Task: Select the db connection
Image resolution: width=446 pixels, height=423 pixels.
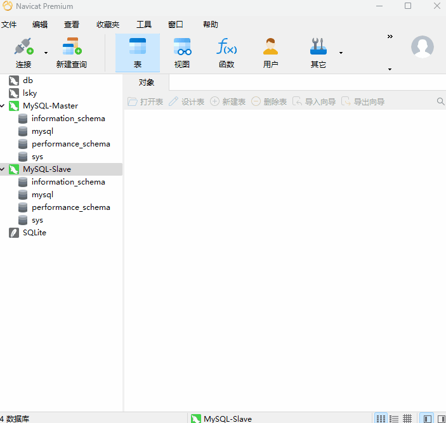Action: 28,81
